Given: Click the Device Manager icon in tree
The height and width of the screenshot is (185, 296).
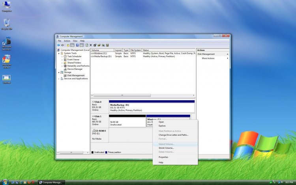Looking at the screenshot, I should [65, 69].
